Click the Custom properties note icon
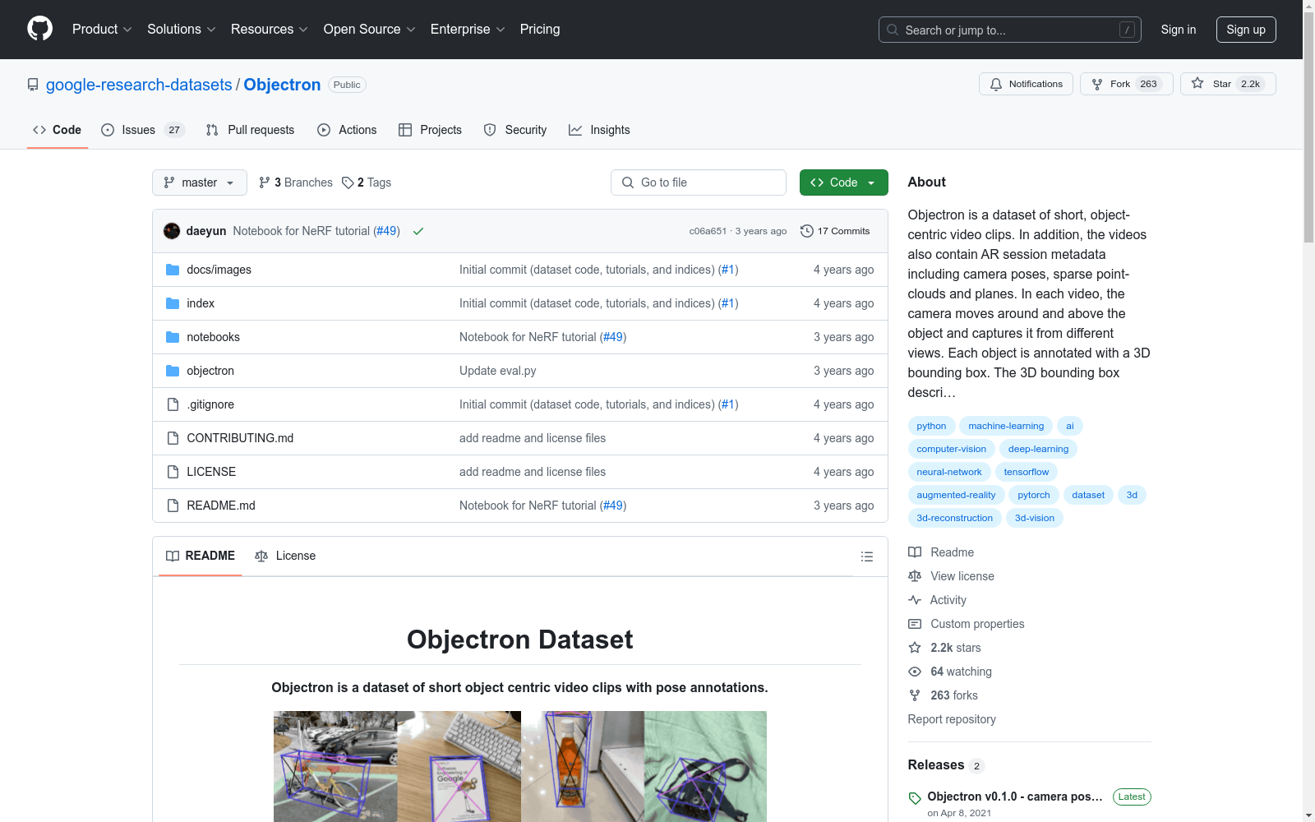Viewport: 1315px width, 822px height. click(915, 624)
